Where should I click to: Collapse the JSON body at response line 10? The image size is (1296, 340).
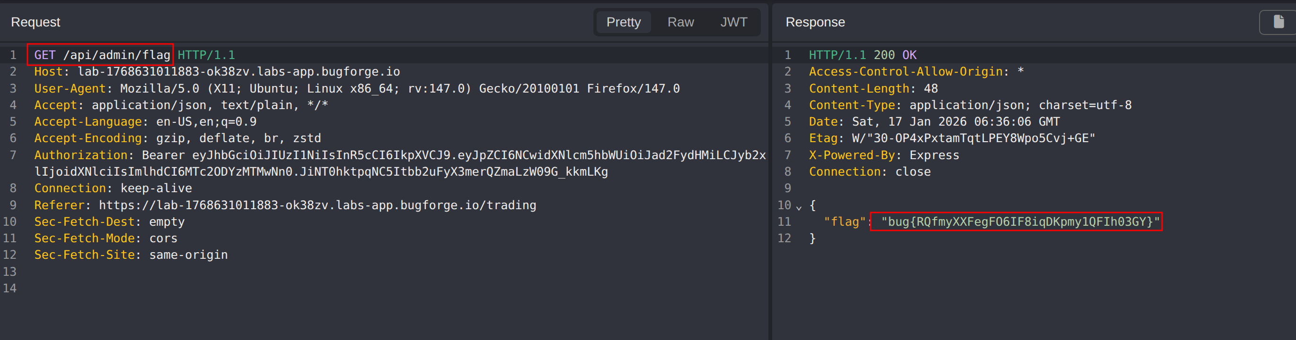pos(799,206)
